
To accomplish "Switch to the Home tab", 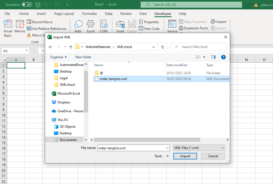I will point(24,14).
